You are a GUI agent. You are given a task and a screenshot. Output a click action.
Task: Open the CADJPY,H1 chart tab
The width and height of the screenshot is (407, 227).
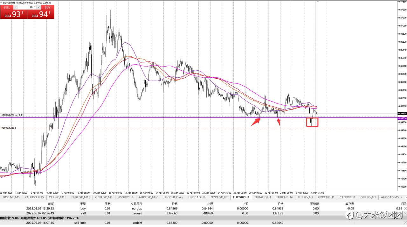point(347,197)
